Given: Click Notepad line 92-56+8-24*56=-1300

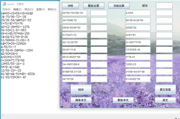Looking at the screenshot, I should pyautogui.click(x=17, y=50).
